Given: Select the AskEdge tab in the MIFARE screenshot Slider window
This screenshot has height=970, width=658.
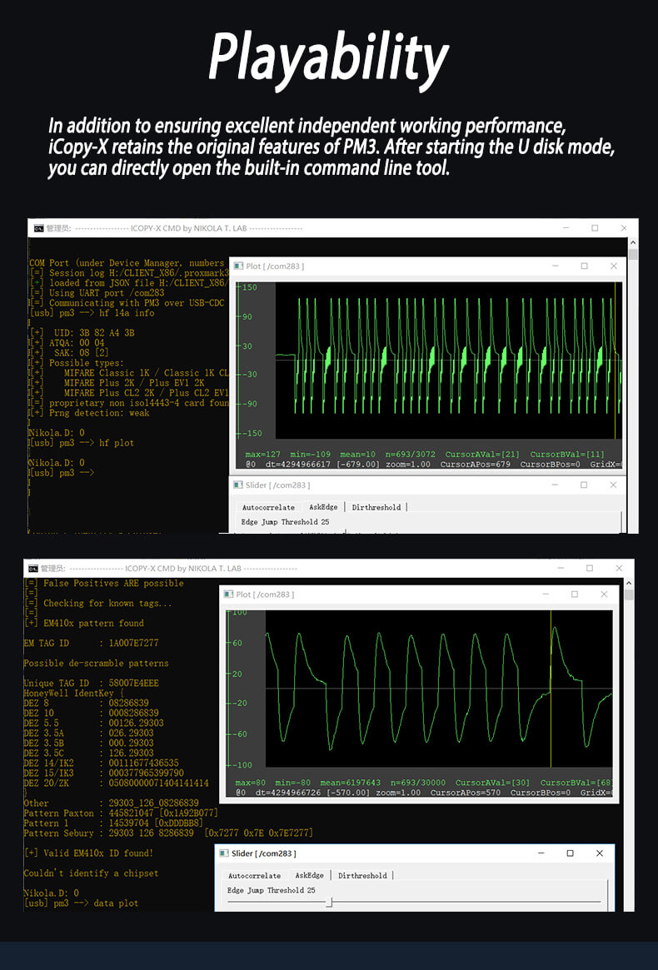Looking at the screenshot, I should (x=323, y=507).
